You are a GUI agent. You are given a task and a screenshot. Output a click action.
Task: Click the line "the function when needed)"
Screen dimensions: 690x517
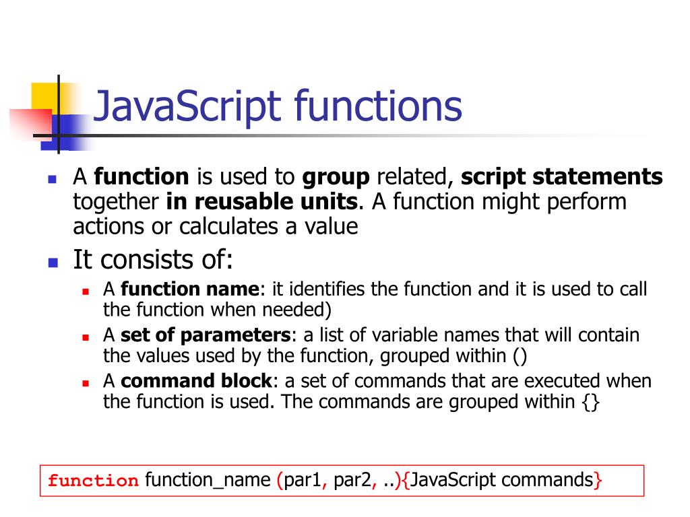(218, 310)
